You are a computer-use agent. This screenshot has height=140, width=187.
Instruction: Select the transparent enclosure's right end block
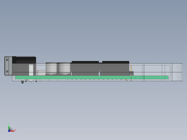[x=177, y=72]
